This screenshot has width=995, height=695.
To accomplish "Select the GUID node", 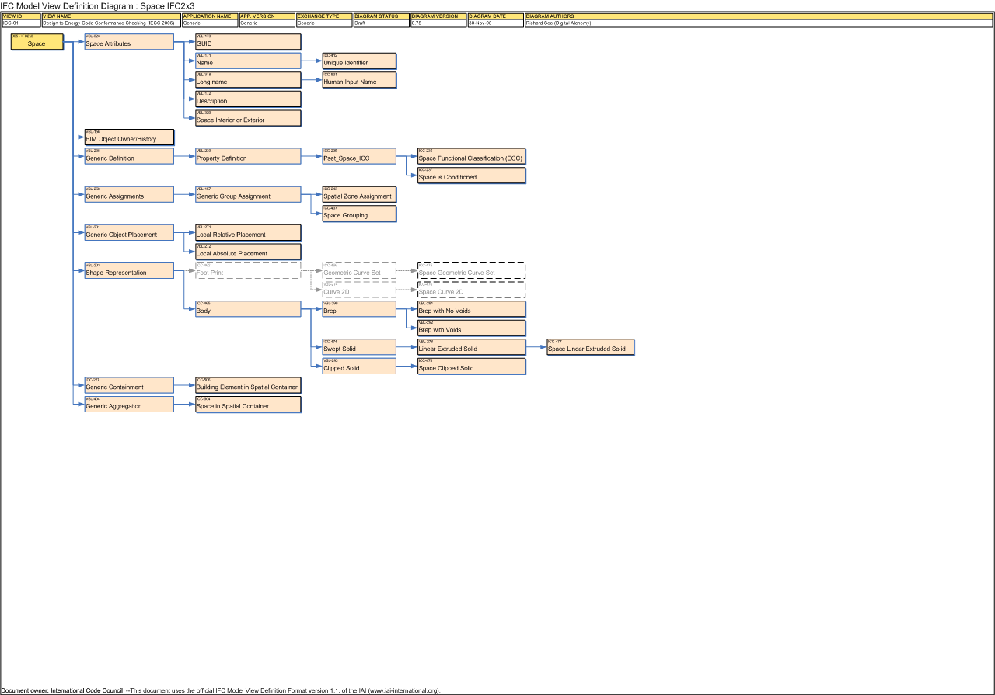I will pos(248,42).
